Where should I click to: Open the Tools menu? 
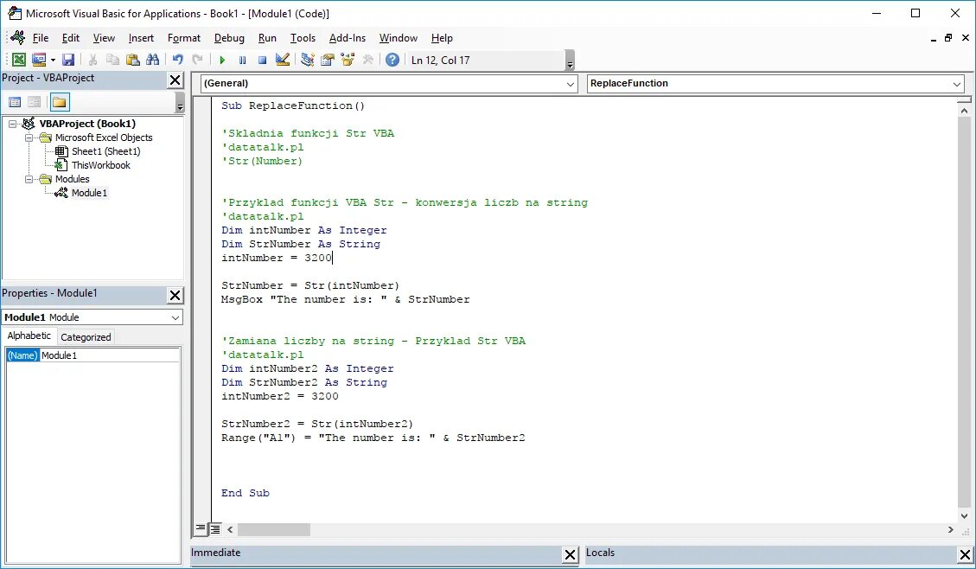[x=303, y=38]
